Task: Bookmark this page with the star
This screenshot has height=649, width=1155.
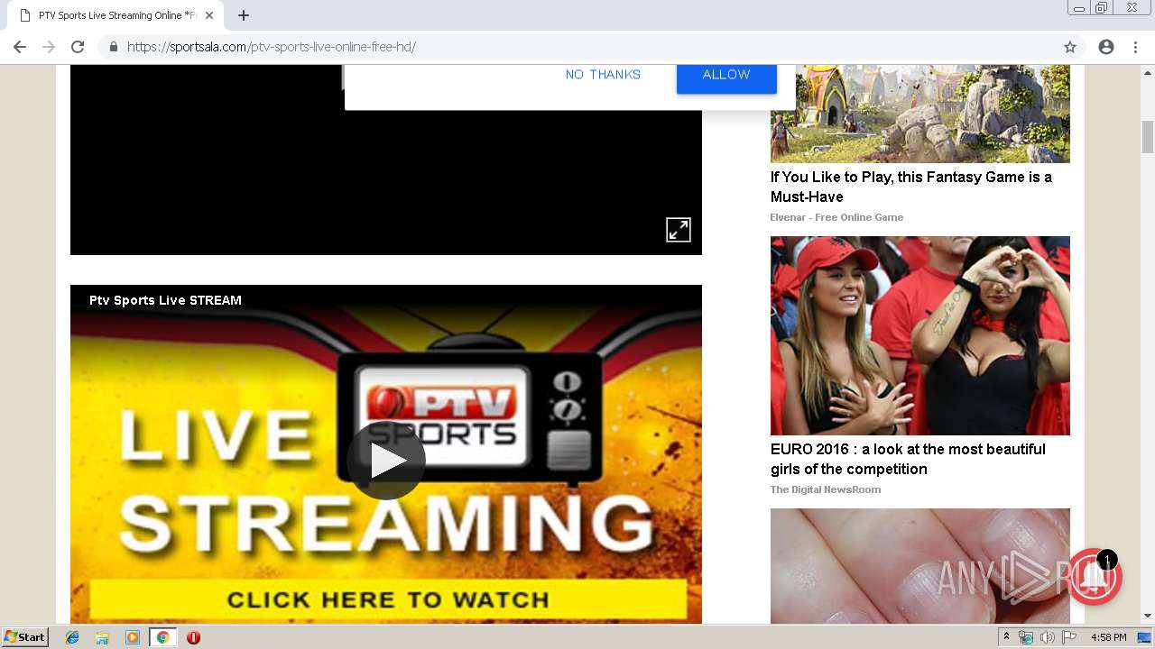Action: tap(1070, 47)
